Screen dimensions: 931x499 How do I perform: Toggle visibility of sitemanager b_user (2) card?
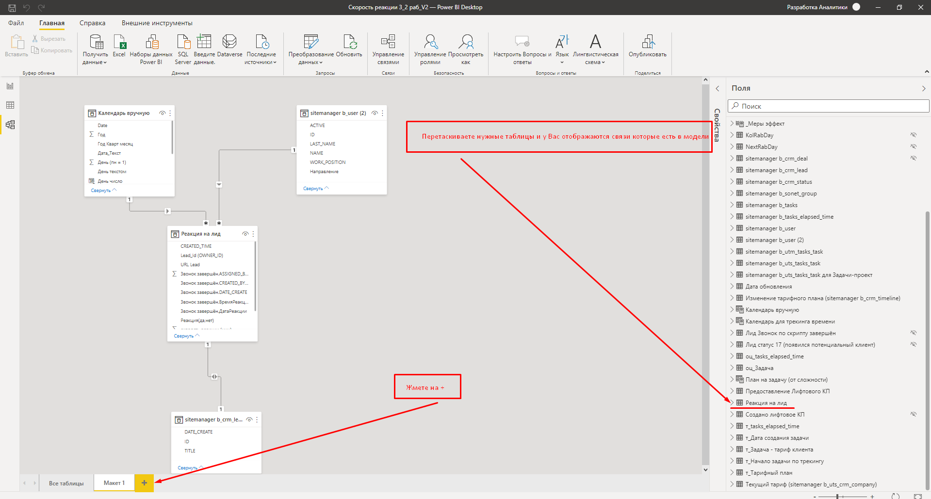point(375,113)
